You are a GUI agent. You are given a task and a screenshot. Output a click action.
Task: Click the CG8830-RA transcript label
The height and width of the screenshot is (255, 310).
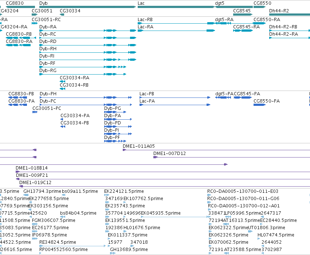click(19, 41)
